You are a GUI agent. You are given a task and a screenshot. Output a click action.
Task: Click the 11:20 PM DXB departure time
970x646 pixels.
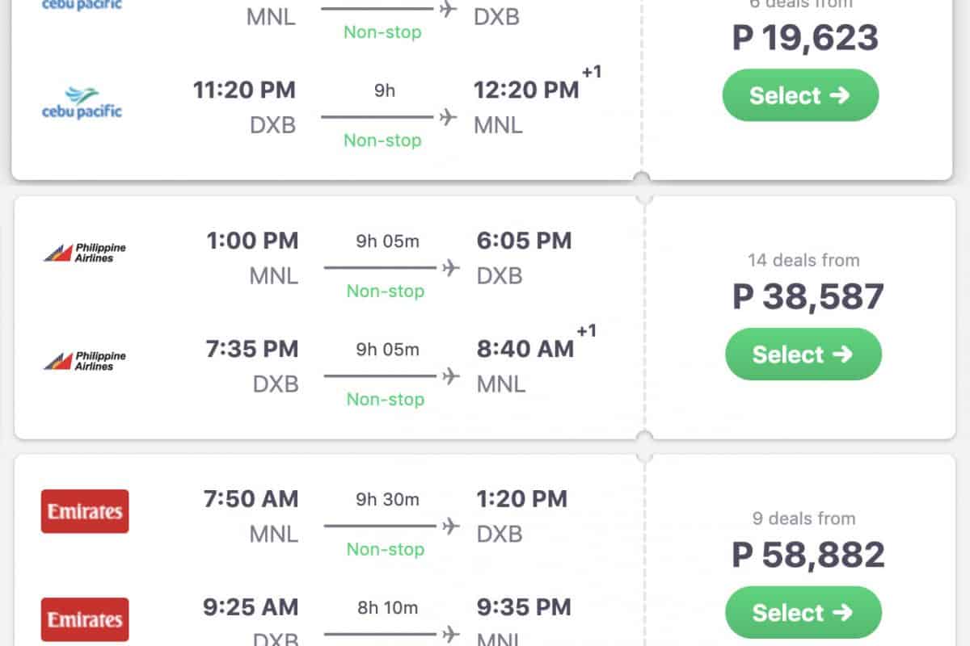(244, 90)
